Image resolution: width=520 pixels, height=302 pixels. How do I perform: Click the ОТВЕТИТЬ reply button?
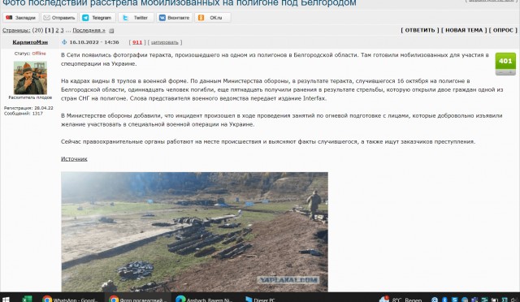pos(420,30)
